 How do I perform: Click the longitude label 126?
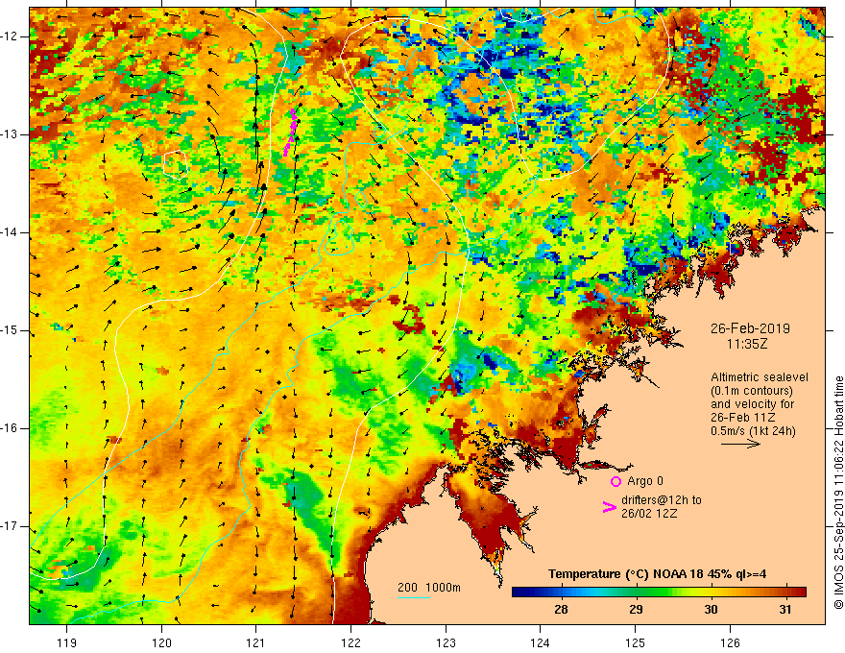coord(730,642)
